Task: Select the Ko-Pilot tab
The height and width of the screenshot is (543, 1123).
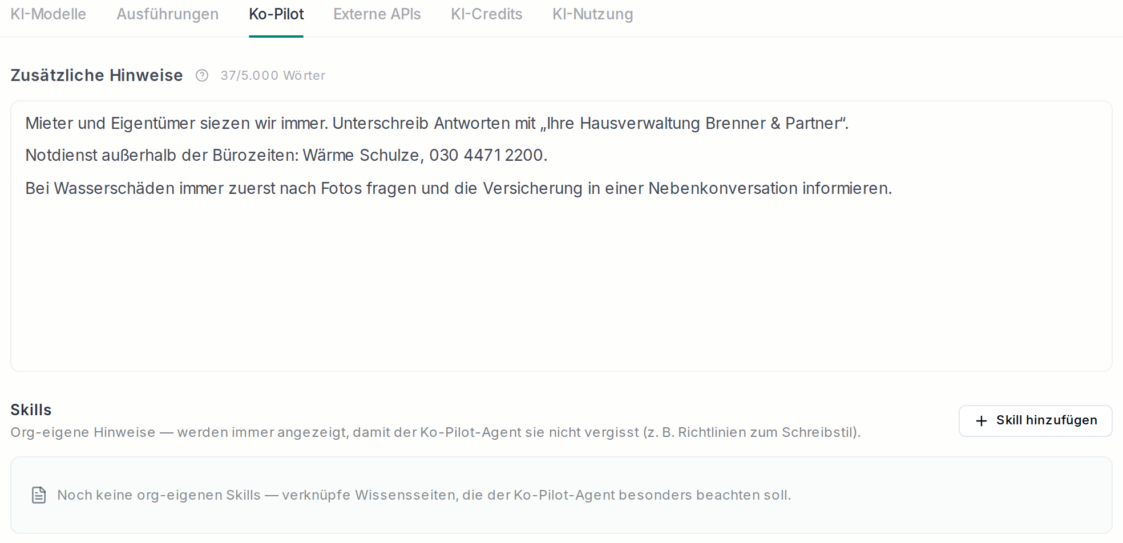Action: point(276,14)
